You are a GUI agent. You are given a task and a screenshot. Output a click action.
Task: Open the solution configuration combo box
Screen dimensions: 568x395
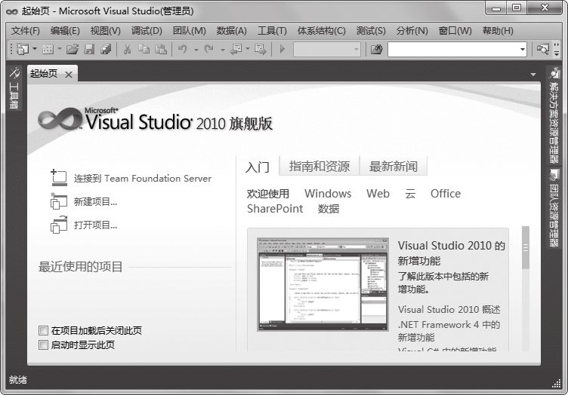[x=327, y=50]
